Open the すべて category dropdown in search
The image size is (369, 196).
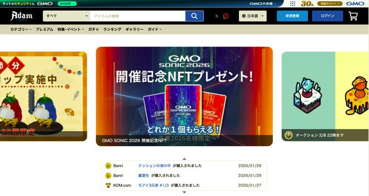click(67, 16)
